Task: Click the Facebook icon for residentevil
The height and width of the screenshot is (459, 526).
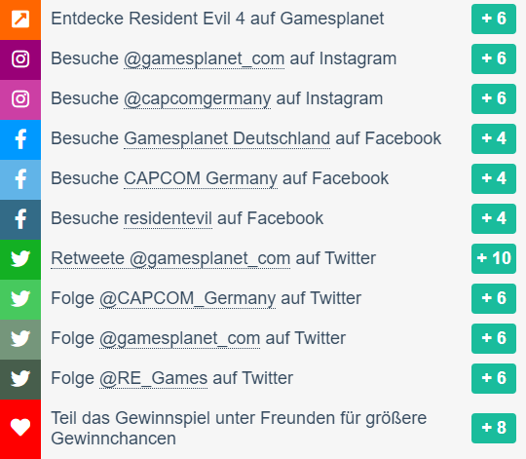Action: click(20, 218)
